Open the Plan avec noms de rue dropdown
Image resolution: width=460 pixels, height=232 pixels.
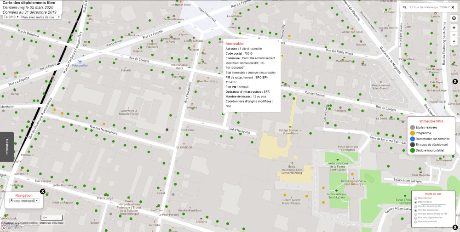[x=40, y=17]
